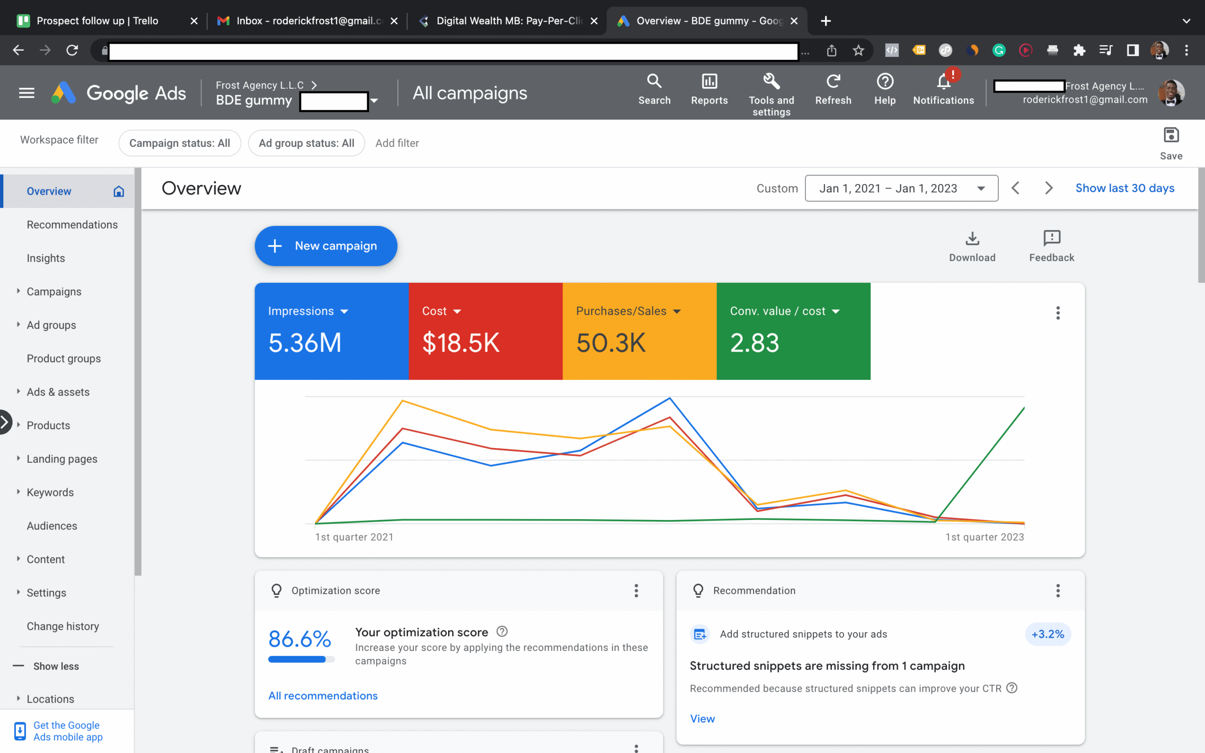
Task: Open the hamburger main menu
Action: coord(27,93)
